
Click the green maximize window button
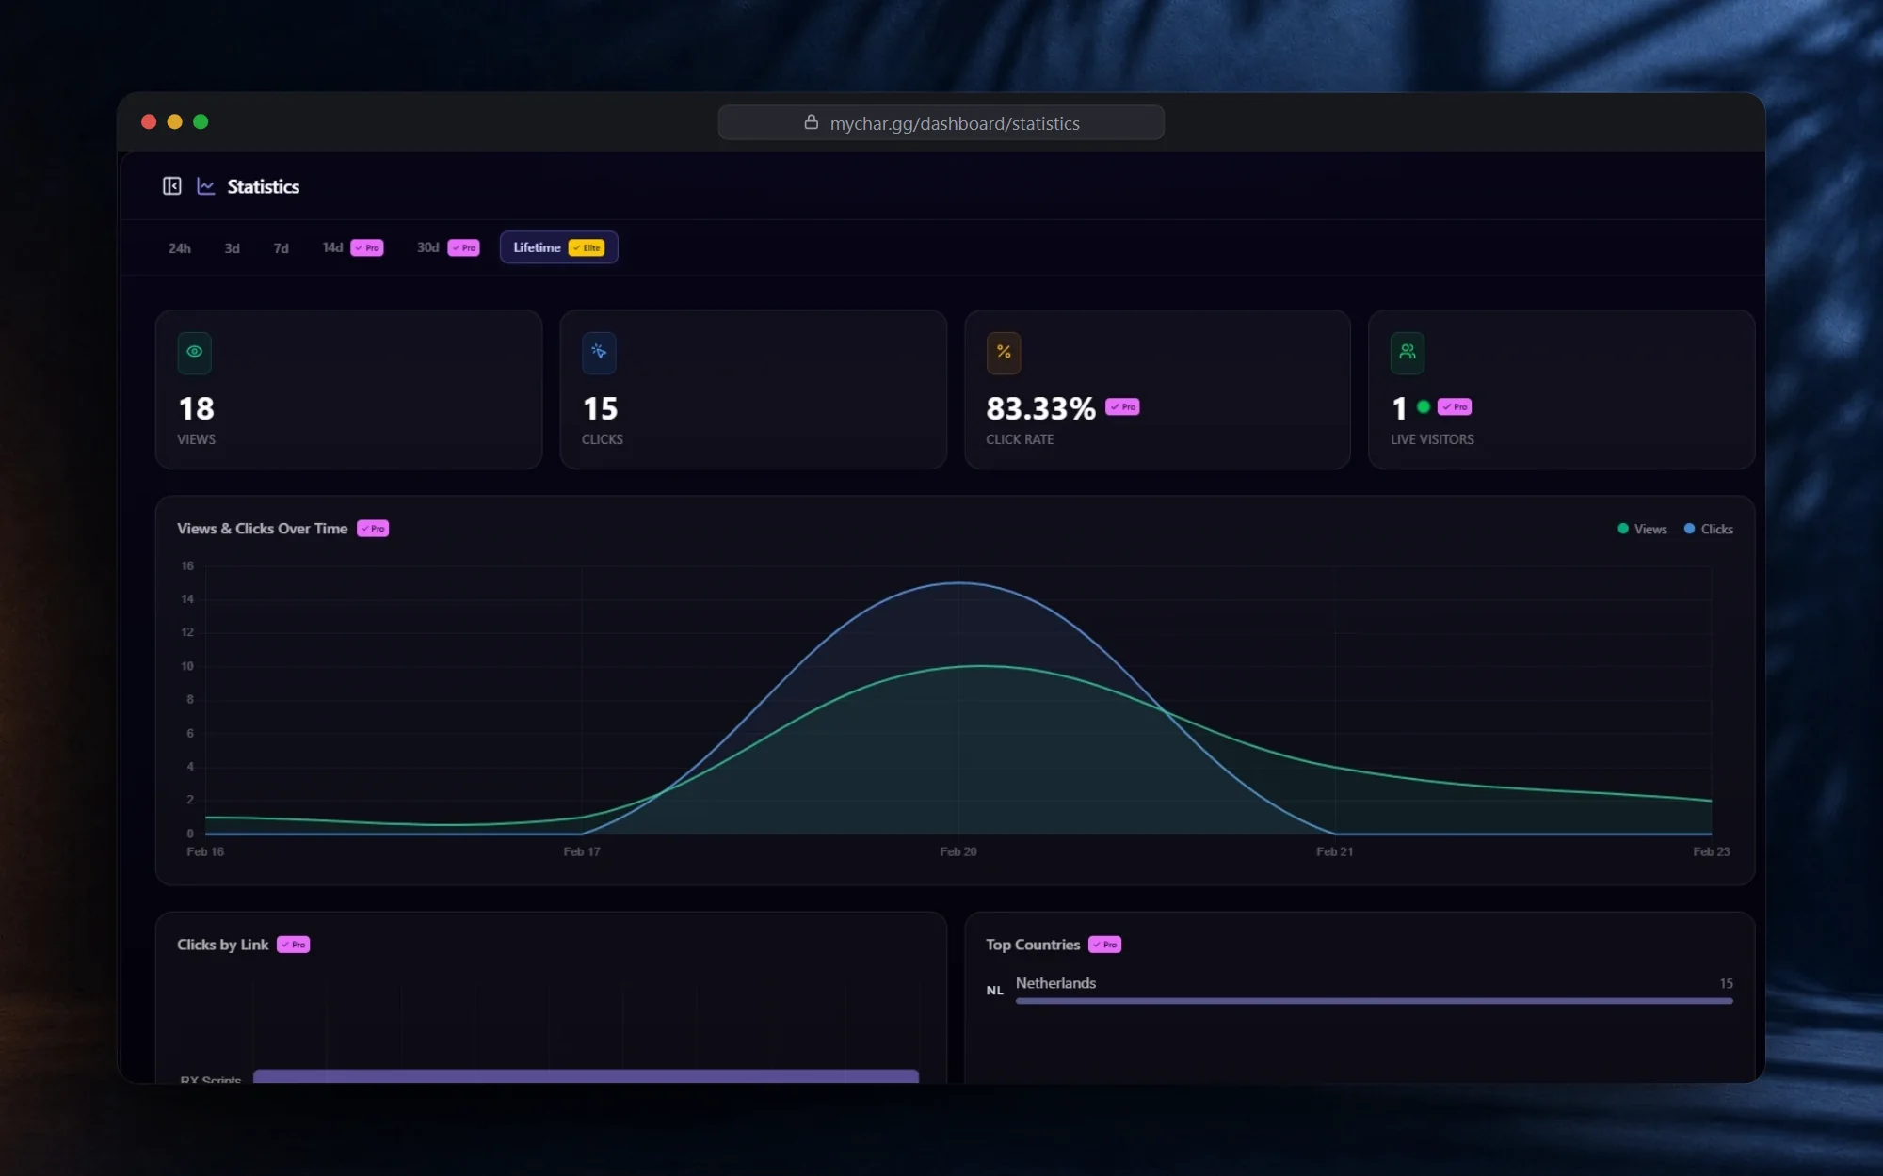point(201,121)
